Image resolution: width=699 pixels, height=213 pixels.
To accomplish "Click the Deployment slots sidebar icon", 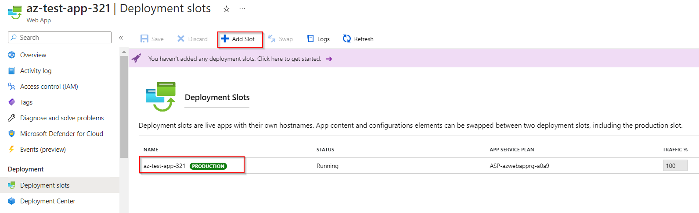I will pos(12,185).
